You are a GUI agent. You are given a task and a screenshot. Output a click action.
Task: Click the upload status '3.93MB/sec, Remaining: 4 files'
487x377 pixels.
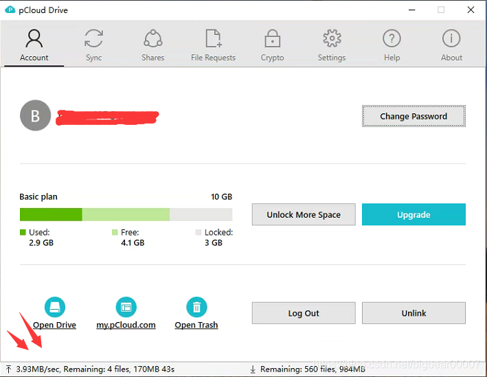tap(95, 369)
